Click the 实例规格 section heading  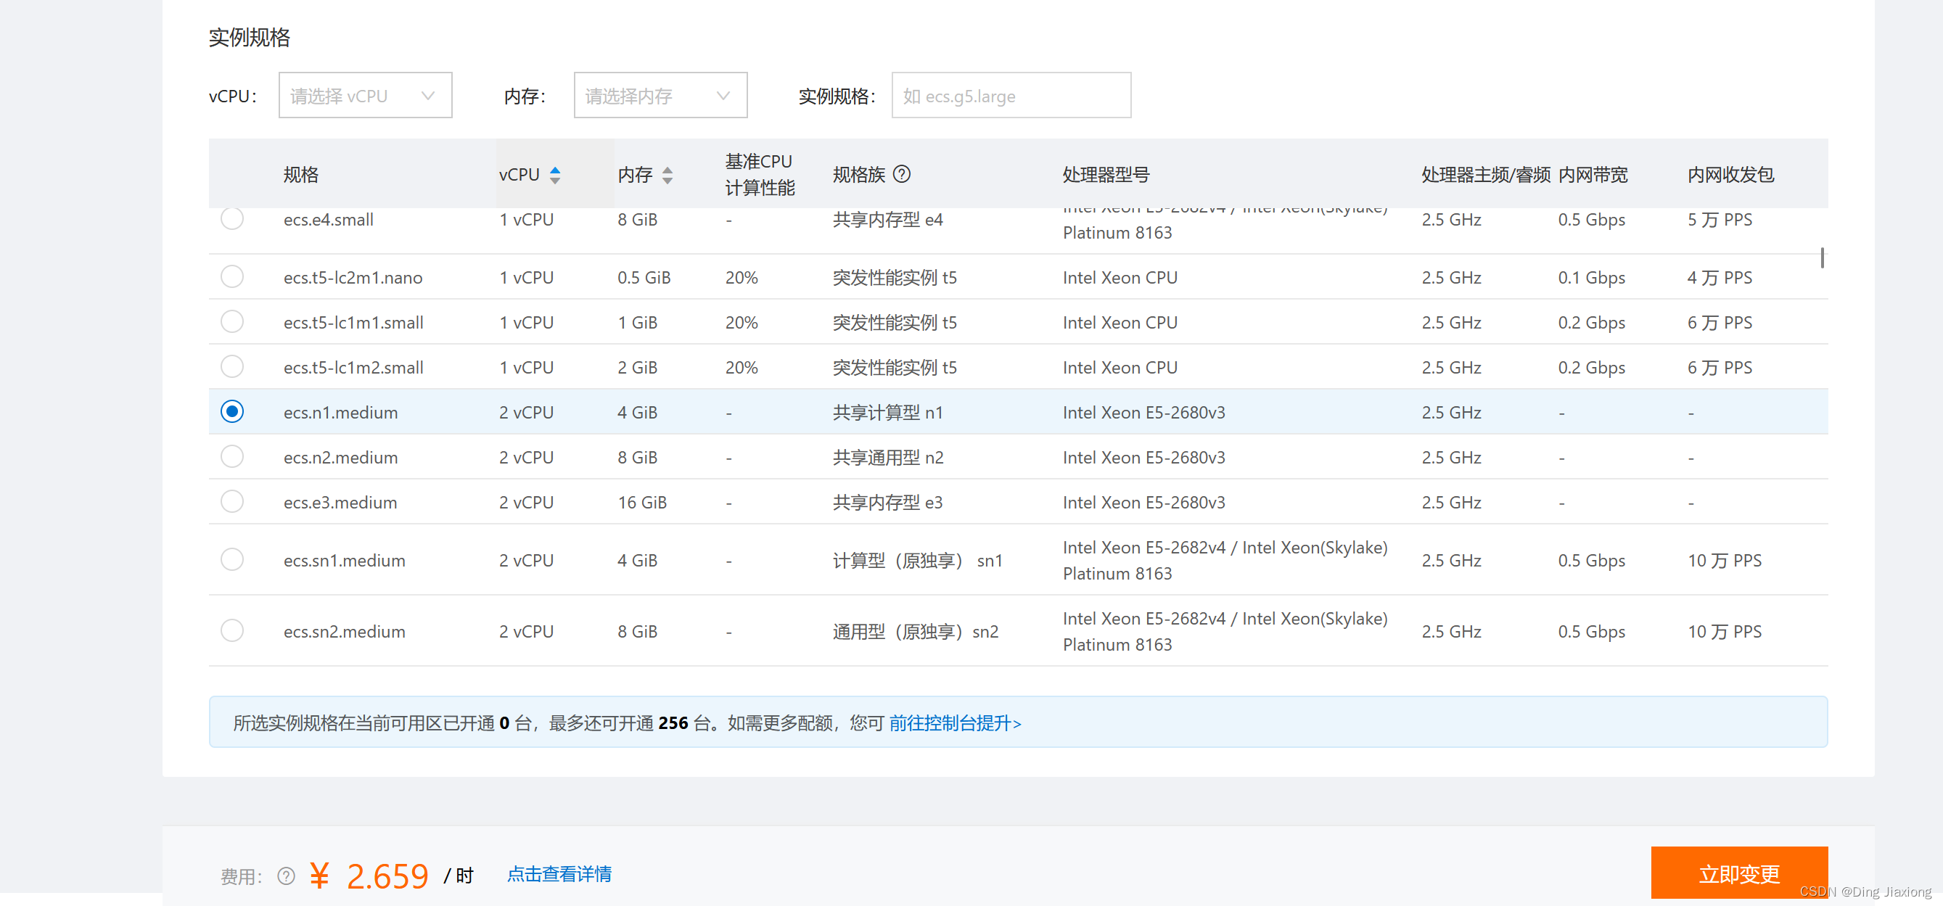point(250,37)
